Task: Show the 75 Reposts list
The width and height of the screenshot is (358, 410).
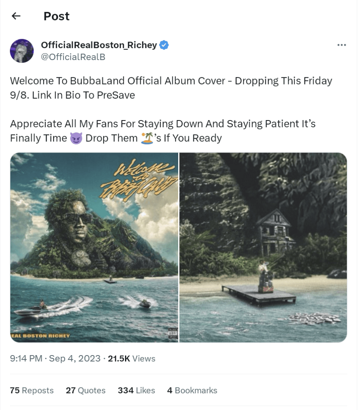Action: [x=32, y=390]
